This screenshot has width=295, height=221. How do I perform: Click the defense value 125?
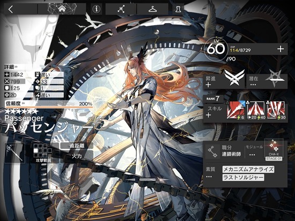point(15,88)
